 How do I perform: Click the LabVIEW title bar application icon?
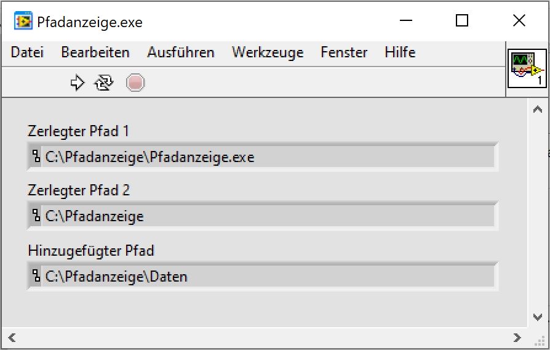point(23,22)
